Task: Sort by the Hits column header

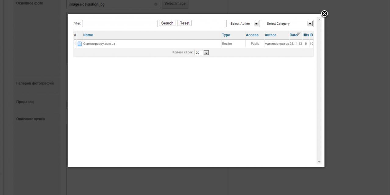Action: (x=306, y=35)
